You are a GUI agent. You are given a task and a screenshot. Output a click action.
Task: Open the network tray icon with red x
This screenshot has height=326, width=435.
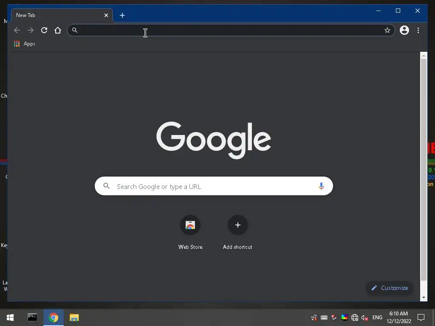314,318
